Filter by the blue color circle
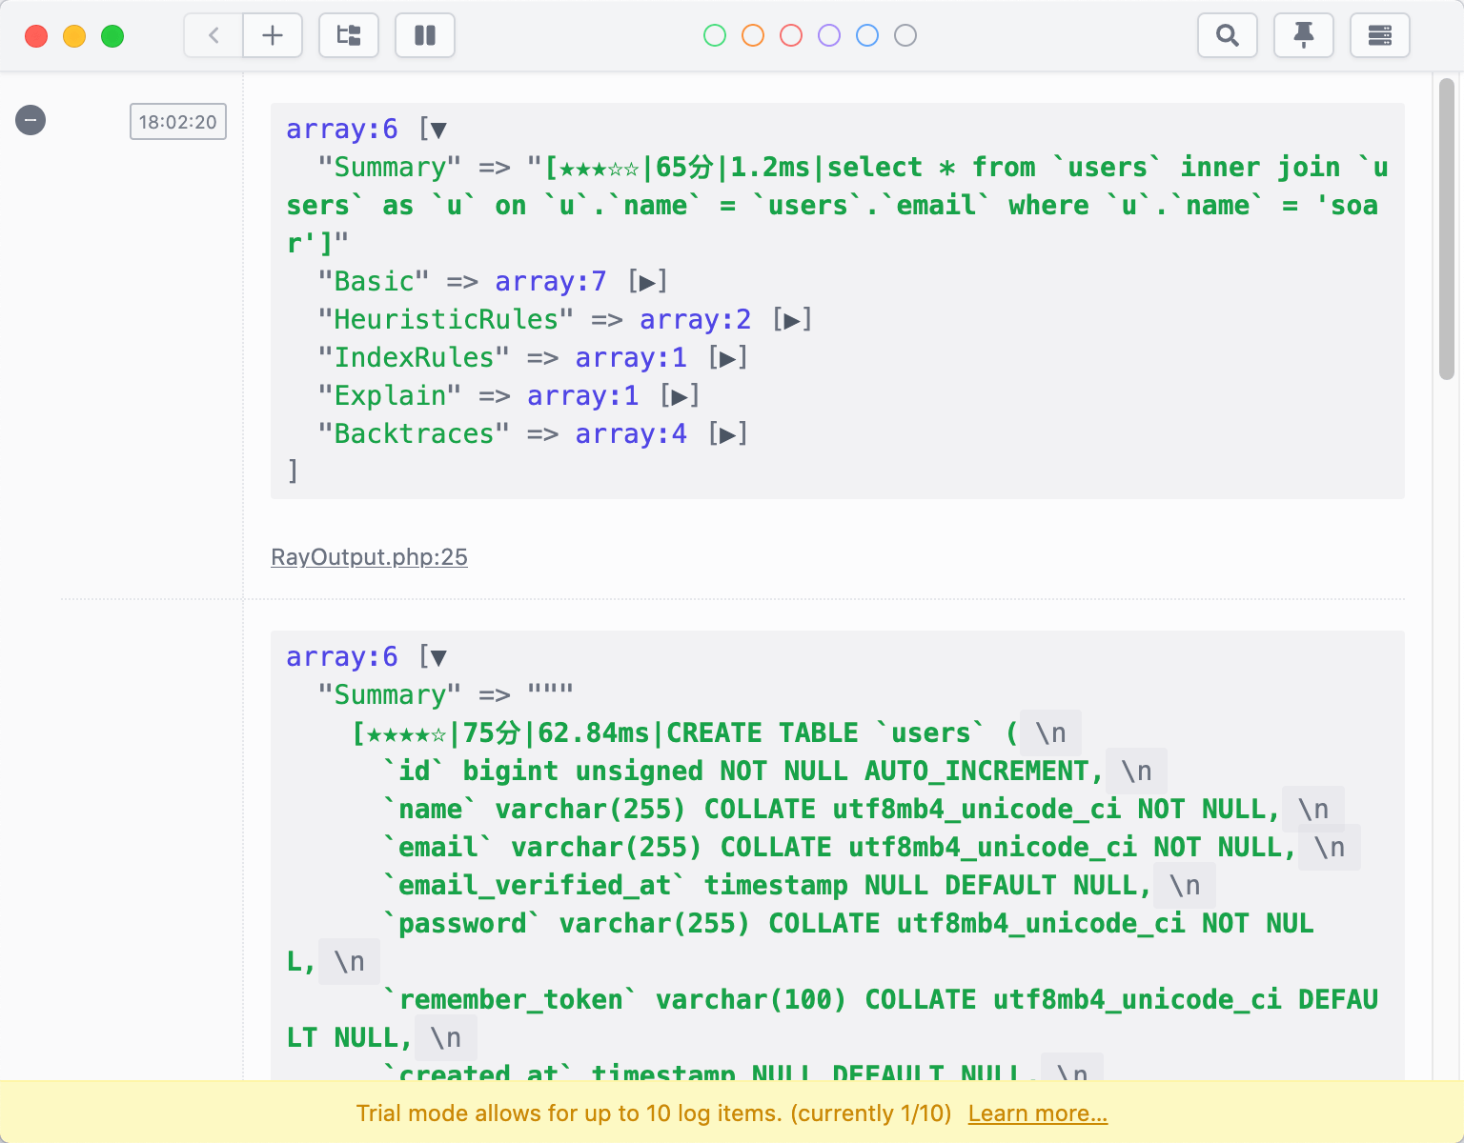This screenshot has height=1143, width=1464. 867,35
